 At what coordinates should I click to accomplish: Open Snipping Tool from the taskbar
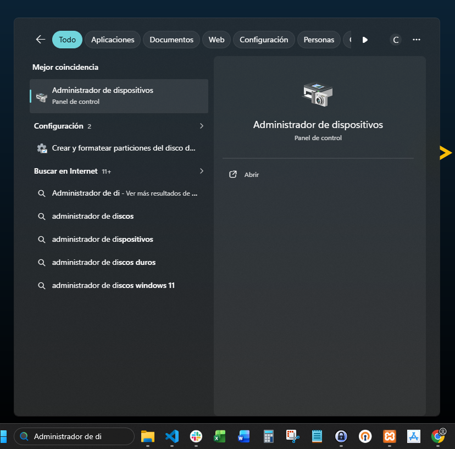point(292,436)
